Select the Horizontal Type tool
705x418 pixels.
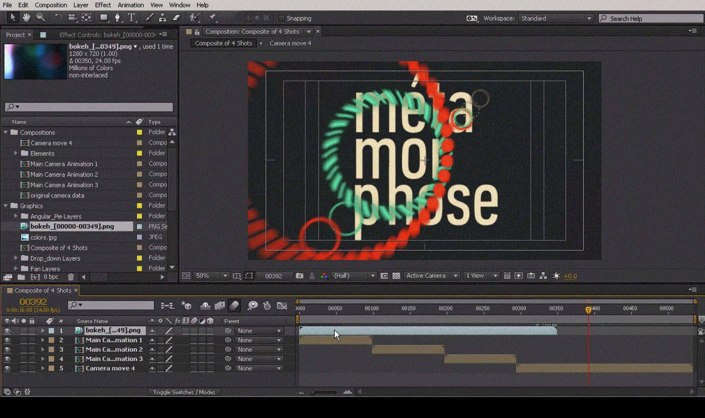click(x=132, y=18)
